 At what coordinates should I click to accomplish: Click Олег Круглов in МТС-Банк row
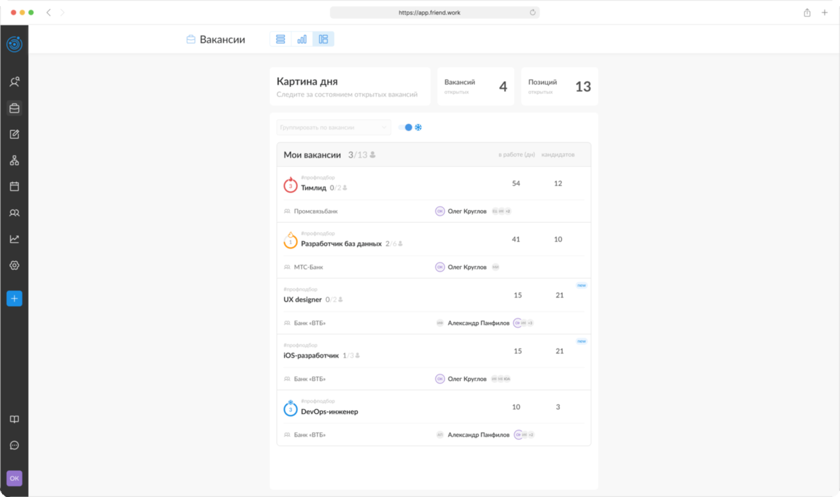tap(467, 267)
